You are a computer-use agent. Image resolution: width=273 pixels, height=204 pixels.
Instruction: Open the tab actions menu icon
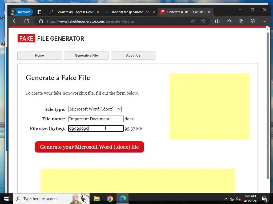39,12
